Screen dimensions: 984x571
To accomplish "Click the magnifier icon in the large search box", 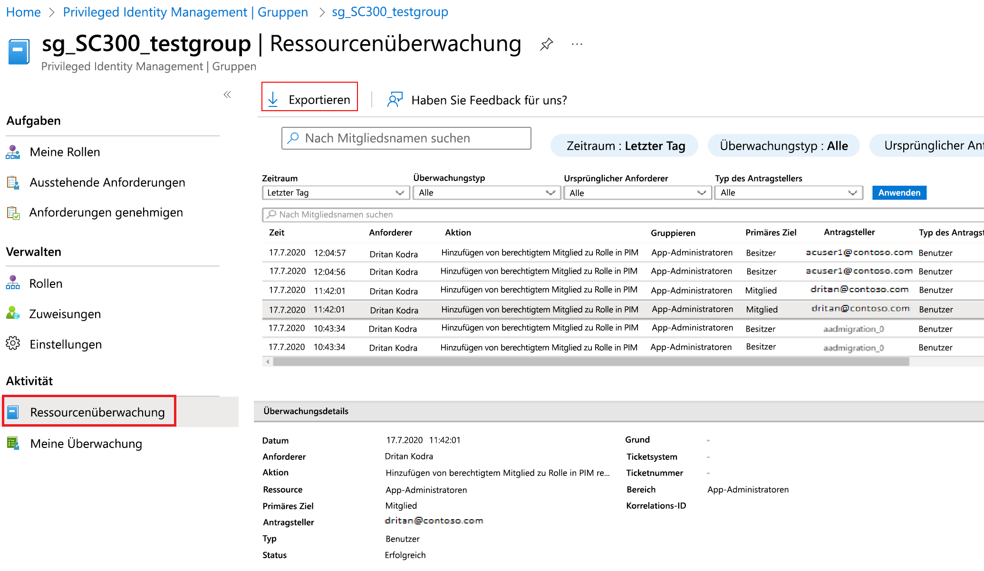I will pos(293,138).
